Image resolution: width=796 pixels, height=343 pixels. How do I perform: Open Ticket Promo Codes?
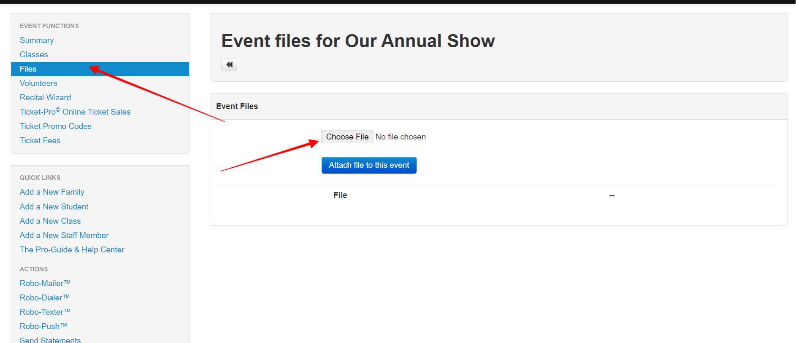point(56,126)
